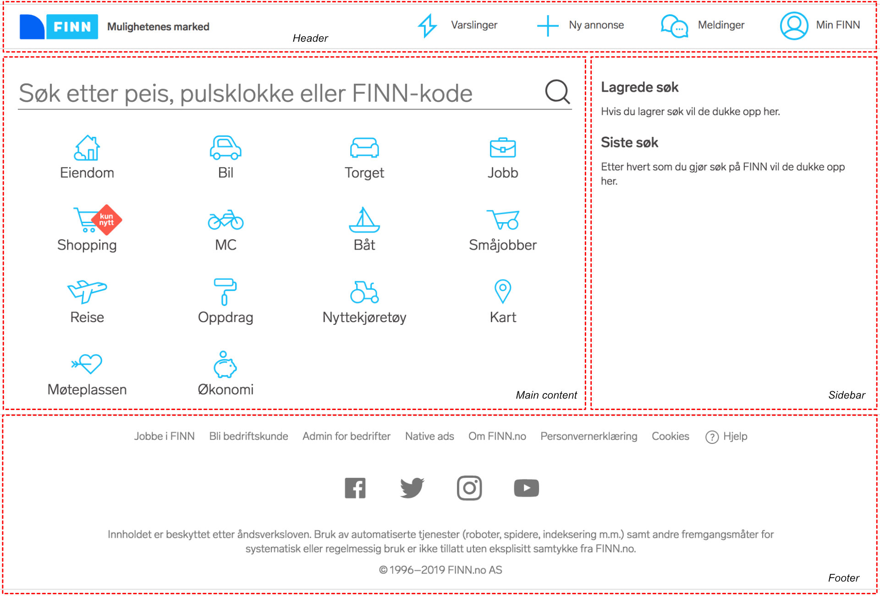880x596 pixels.
Task: Click '© 1996–2019 FINN.no AS' text
Action: point(440,570)
